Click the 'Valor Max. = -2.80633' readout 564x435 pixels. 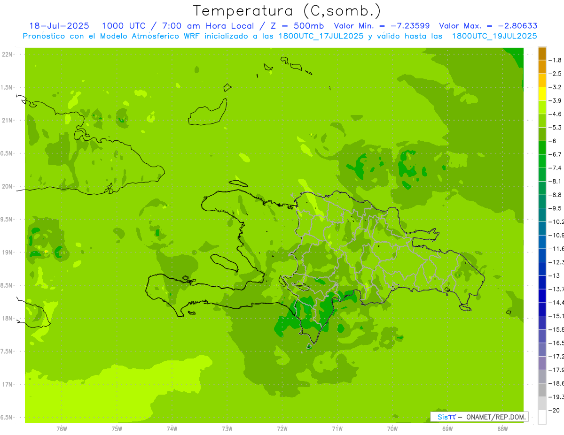tap(488, 26)
